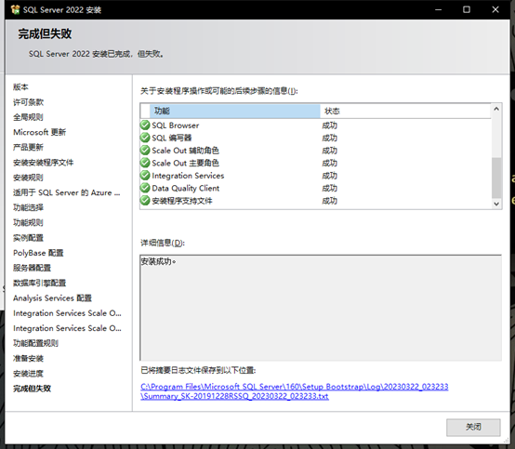This screenshot has width=515, height=449.
Task: Click the 准备安装 step
Action: pyautogui.click(x=28, y=358)
